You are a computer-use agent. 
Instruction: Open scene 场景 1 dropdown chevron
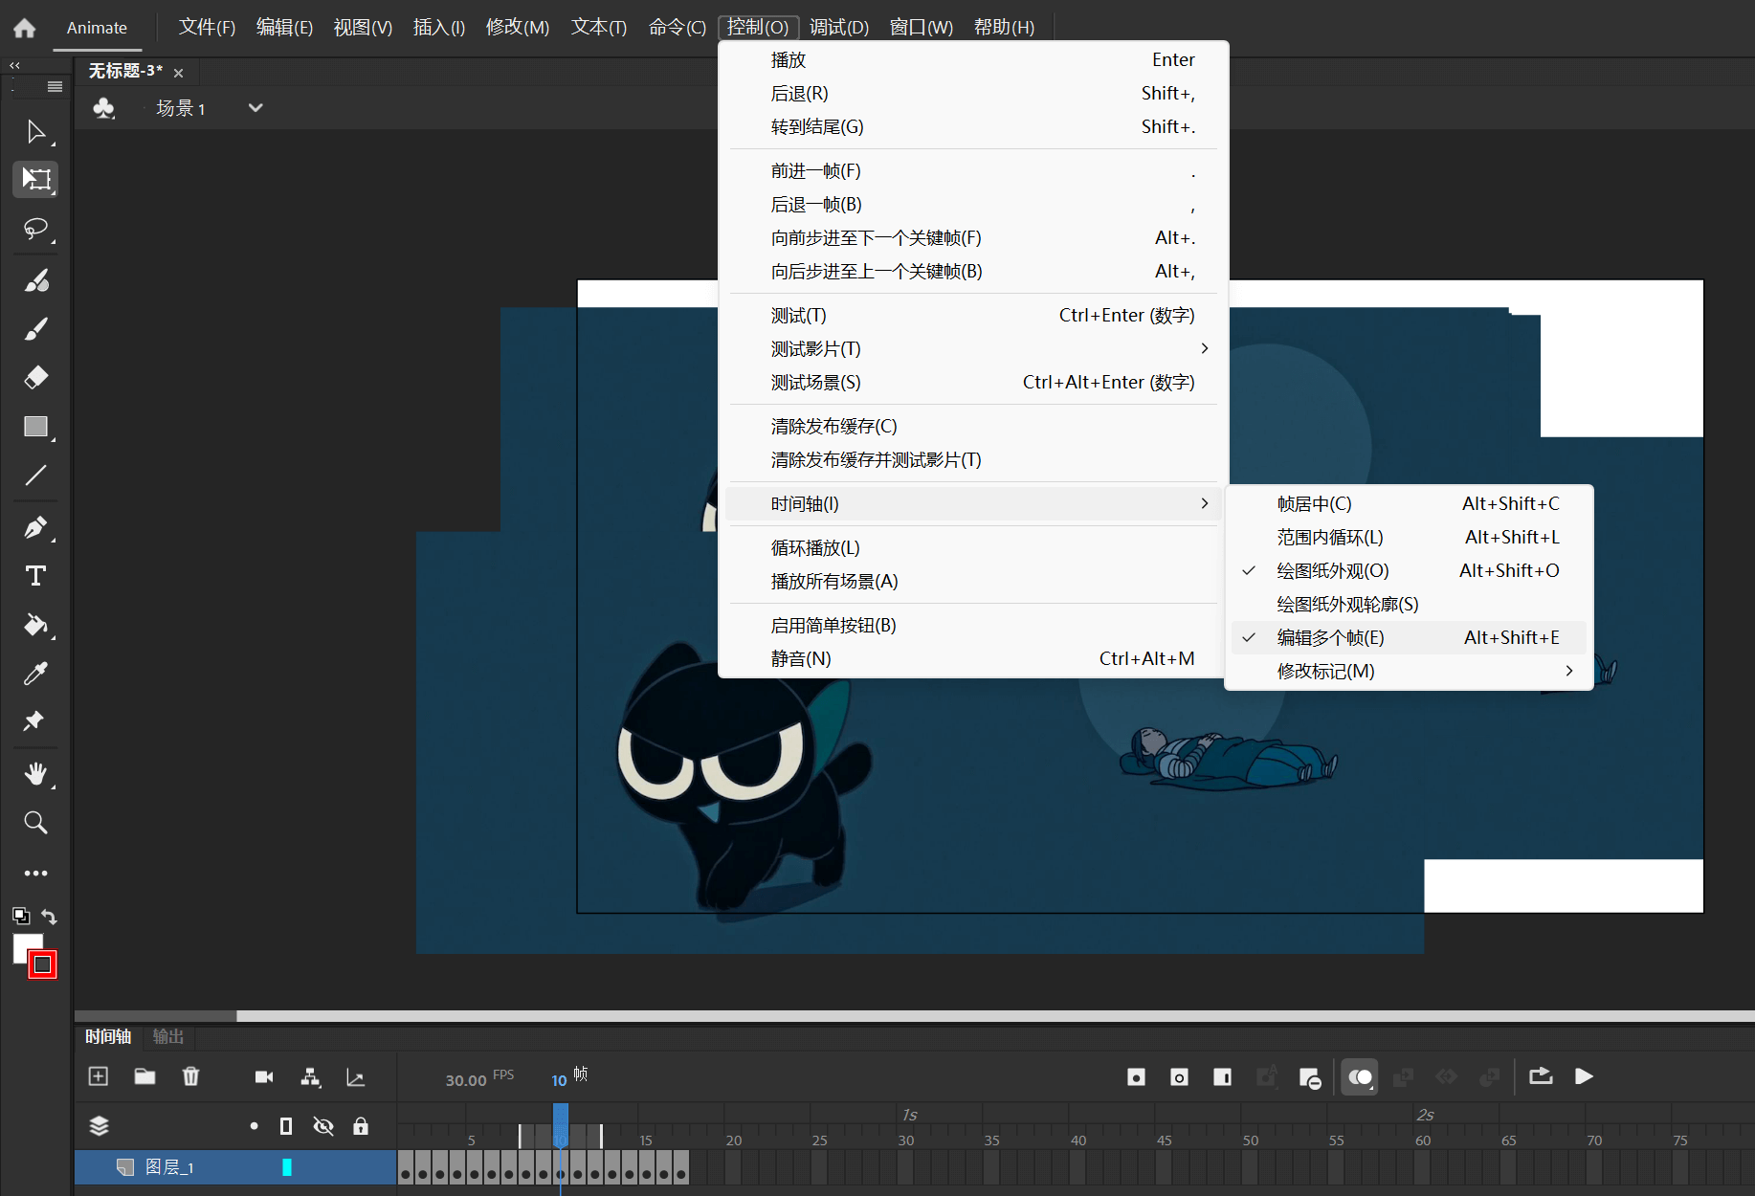[x=255, y=108]
